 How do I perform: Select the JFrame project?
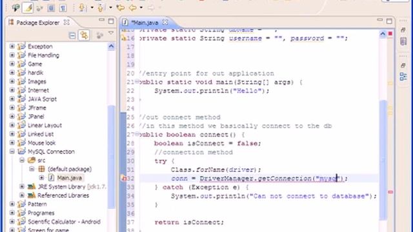click(37, 108)
